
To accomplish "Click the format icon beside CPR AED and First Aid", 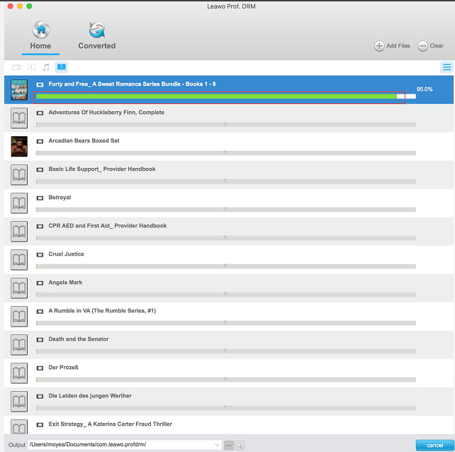I will tap(40, 226).
